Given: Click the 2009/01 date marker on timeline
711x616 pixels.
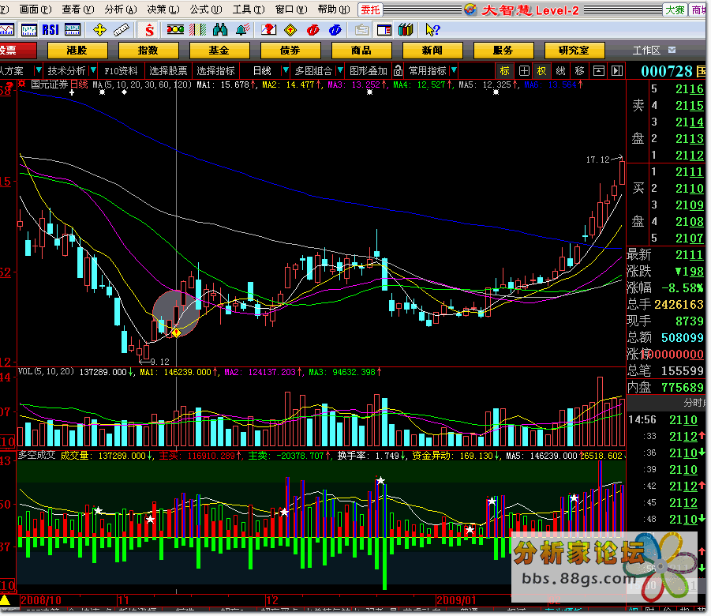Looking at the screenshot, I should 457,600.
